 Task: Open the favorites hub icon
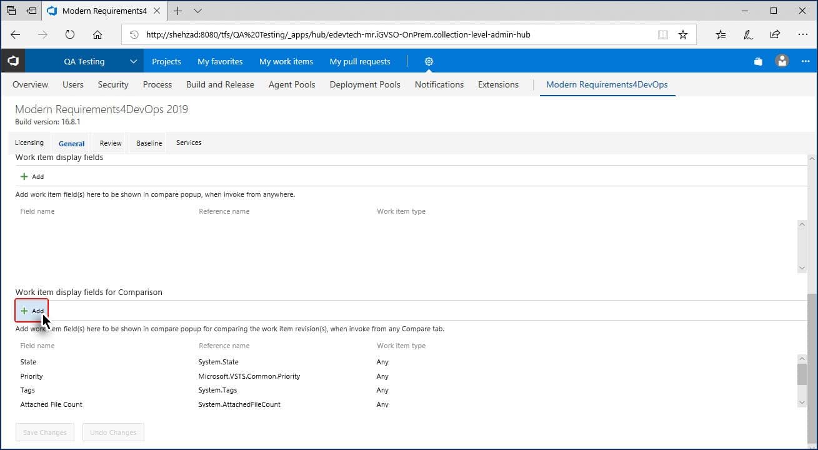tap(721, 35)
